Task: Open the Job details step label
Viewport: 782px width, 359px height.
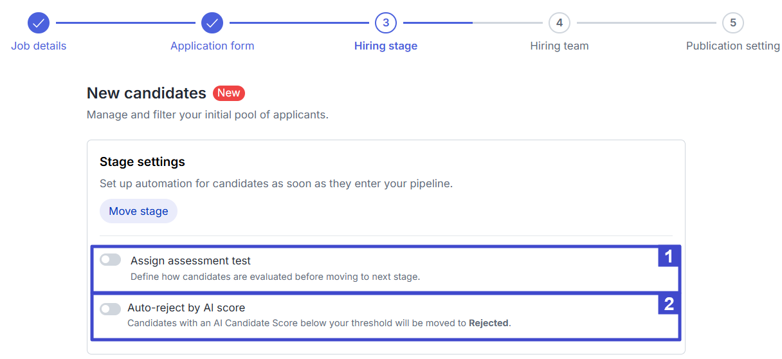Action: (39, 46)
